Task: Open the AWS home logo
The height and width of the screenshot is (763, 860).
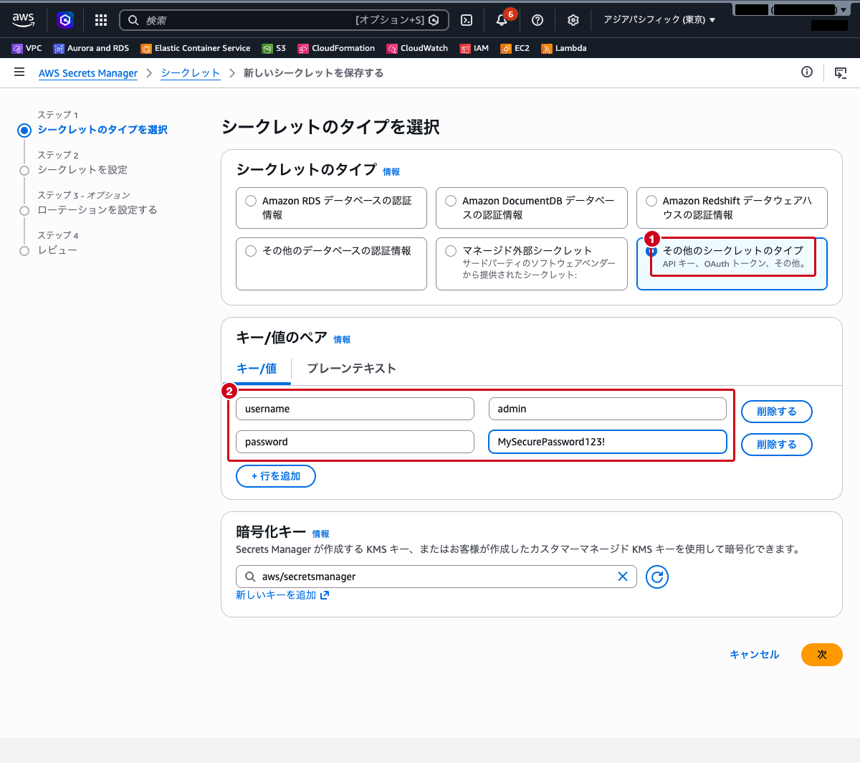Action: pos(24,20)
